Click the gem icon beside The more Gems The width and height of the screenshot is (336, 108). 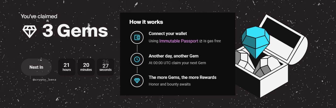point(137,80)
